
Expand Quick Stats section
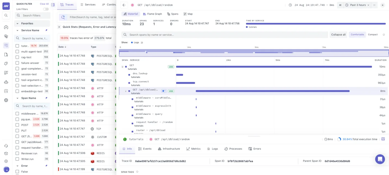coord(59,27)
